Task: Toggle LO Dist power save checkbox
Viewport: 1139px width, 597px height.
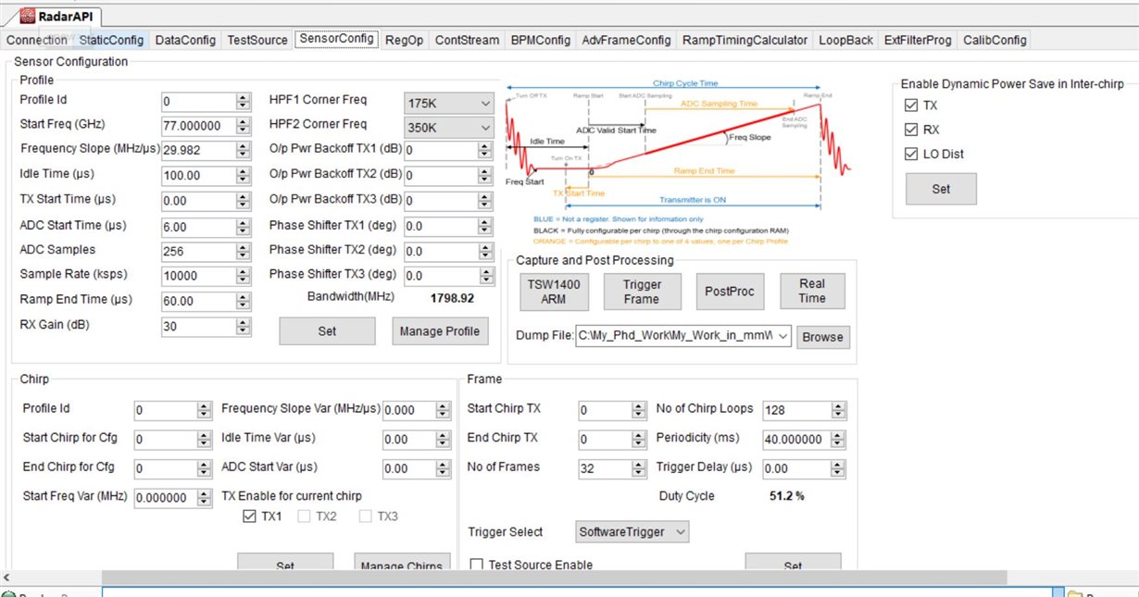Action: click(910, 154)
